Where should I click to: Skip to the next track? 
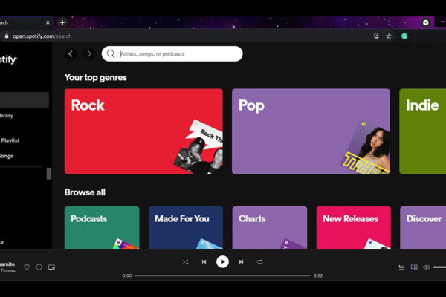click(x=241, y=262)
